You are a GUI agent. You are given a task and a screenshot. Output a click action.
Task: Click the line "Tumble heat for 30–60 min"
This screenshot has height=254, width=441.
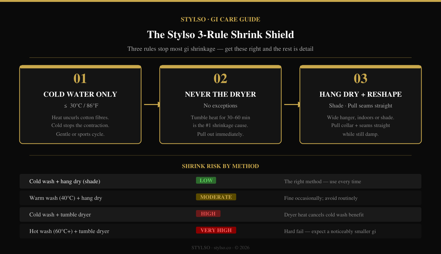coord(220,117)
